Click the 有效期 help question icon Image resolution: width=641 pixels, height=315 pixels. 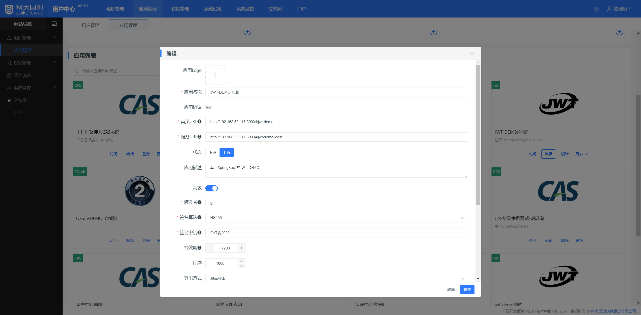tap(200, 248)
